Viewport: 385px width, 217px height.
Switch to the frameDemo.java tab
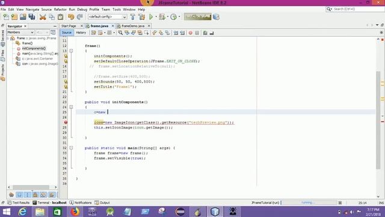coord(133,26)
